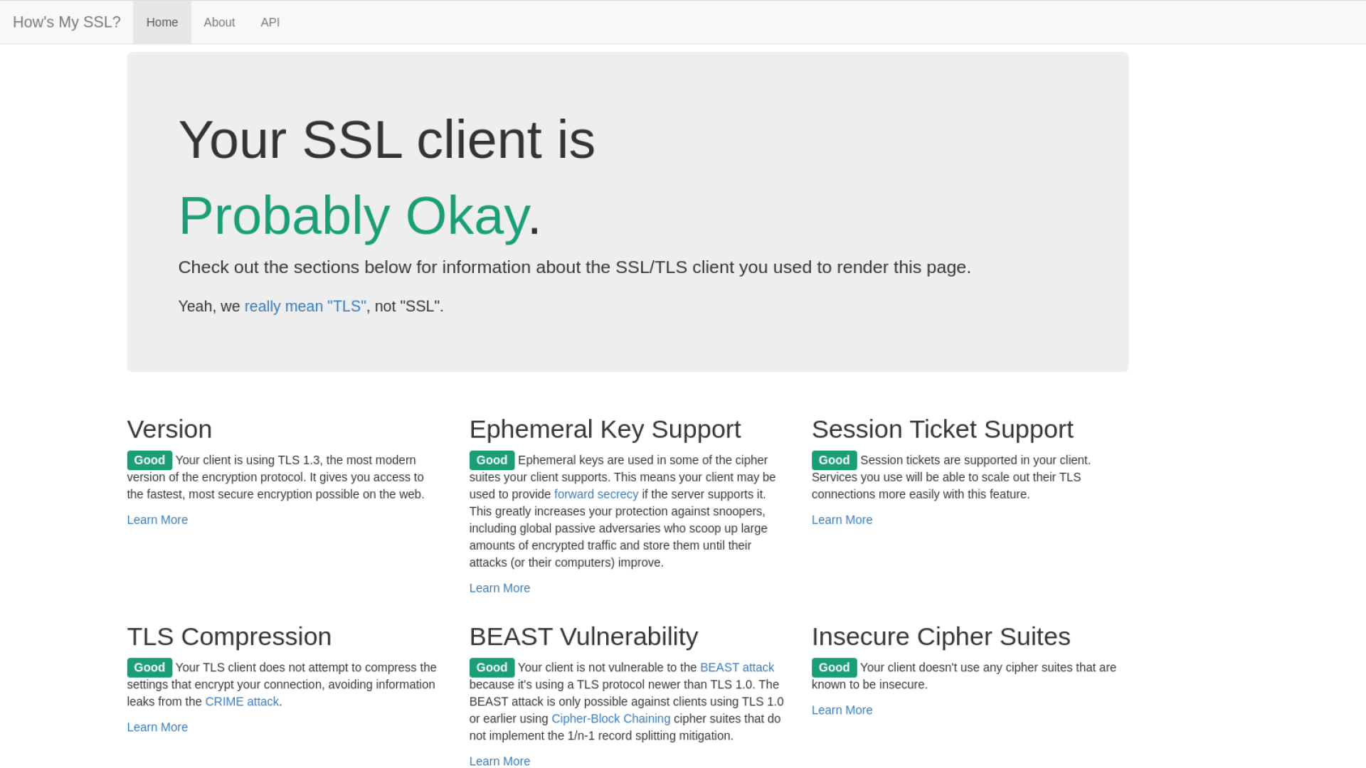1366x768 pixels.
Task: Click Learn More under TLS Compression
Action: (x=157, y=727)
